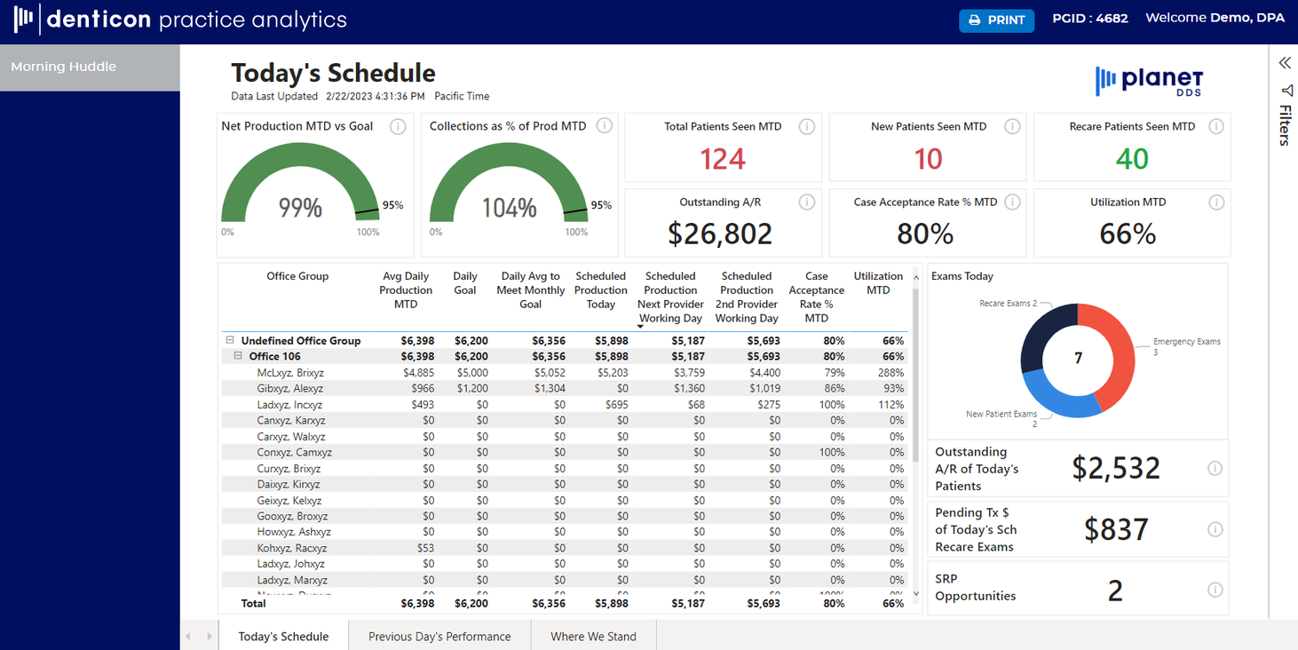1298x650 pixels.
Task: Click the Planet DDS logo
Action: 1149,80
